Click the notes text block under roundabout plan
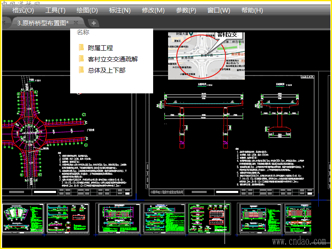Image resolution: width=332 pixels, height=249 pixels. (93, 170)
